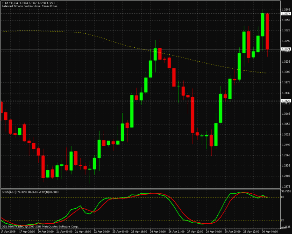The width and height of the screenshot is (292, 234).
Task: Click the '24 Apr 08:00' time label
Action: 158,232
